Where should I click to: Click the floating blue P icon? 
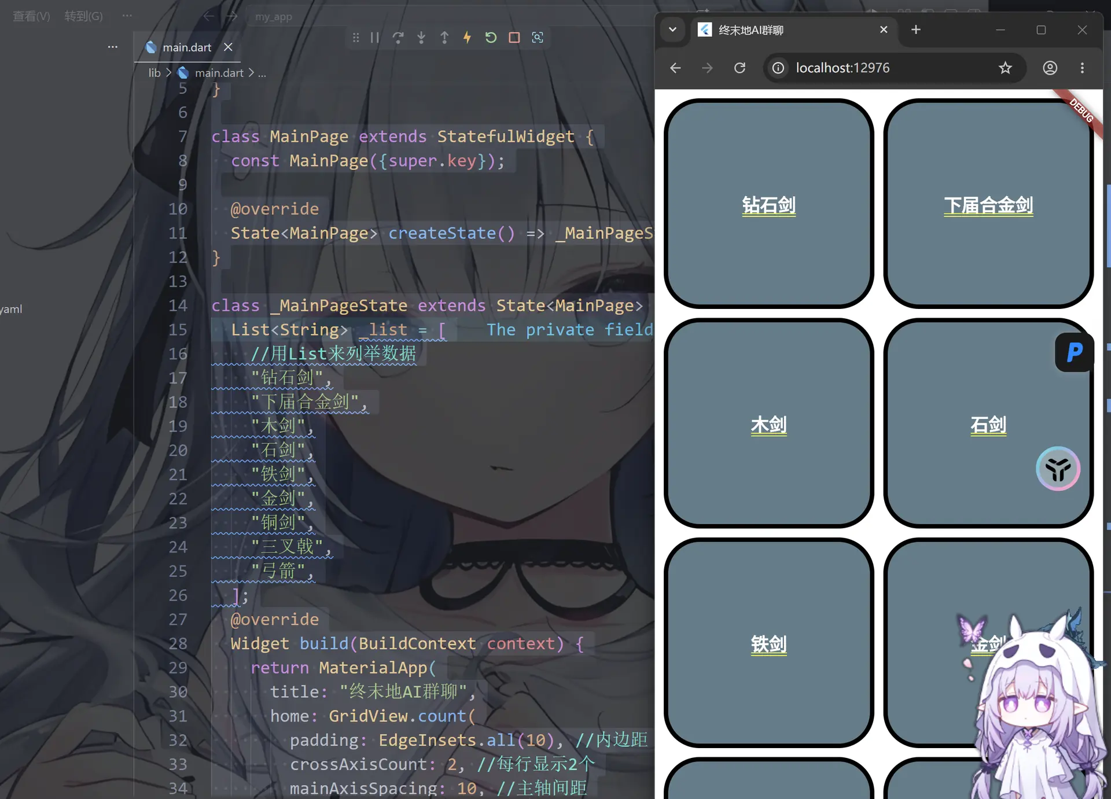[1075, 352]
